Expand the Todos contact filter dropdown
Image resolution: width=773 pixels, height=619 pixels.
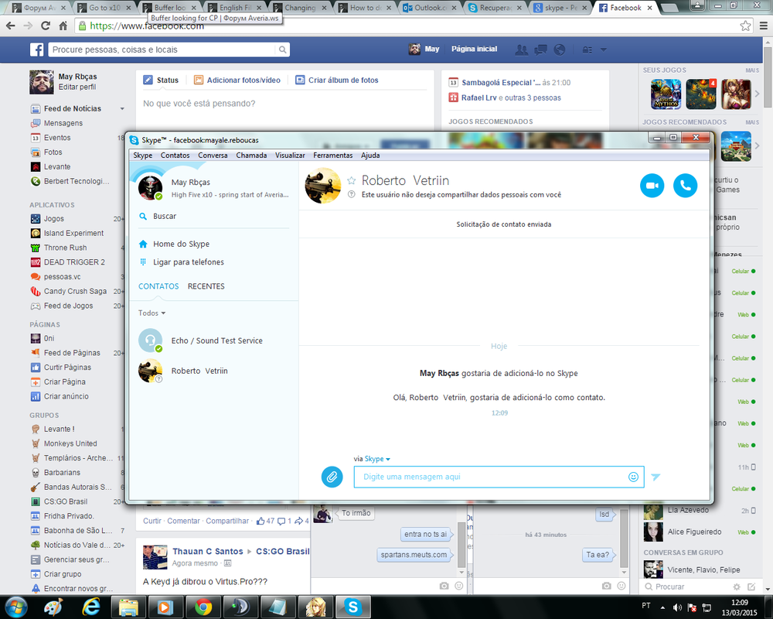coord(152,313)
